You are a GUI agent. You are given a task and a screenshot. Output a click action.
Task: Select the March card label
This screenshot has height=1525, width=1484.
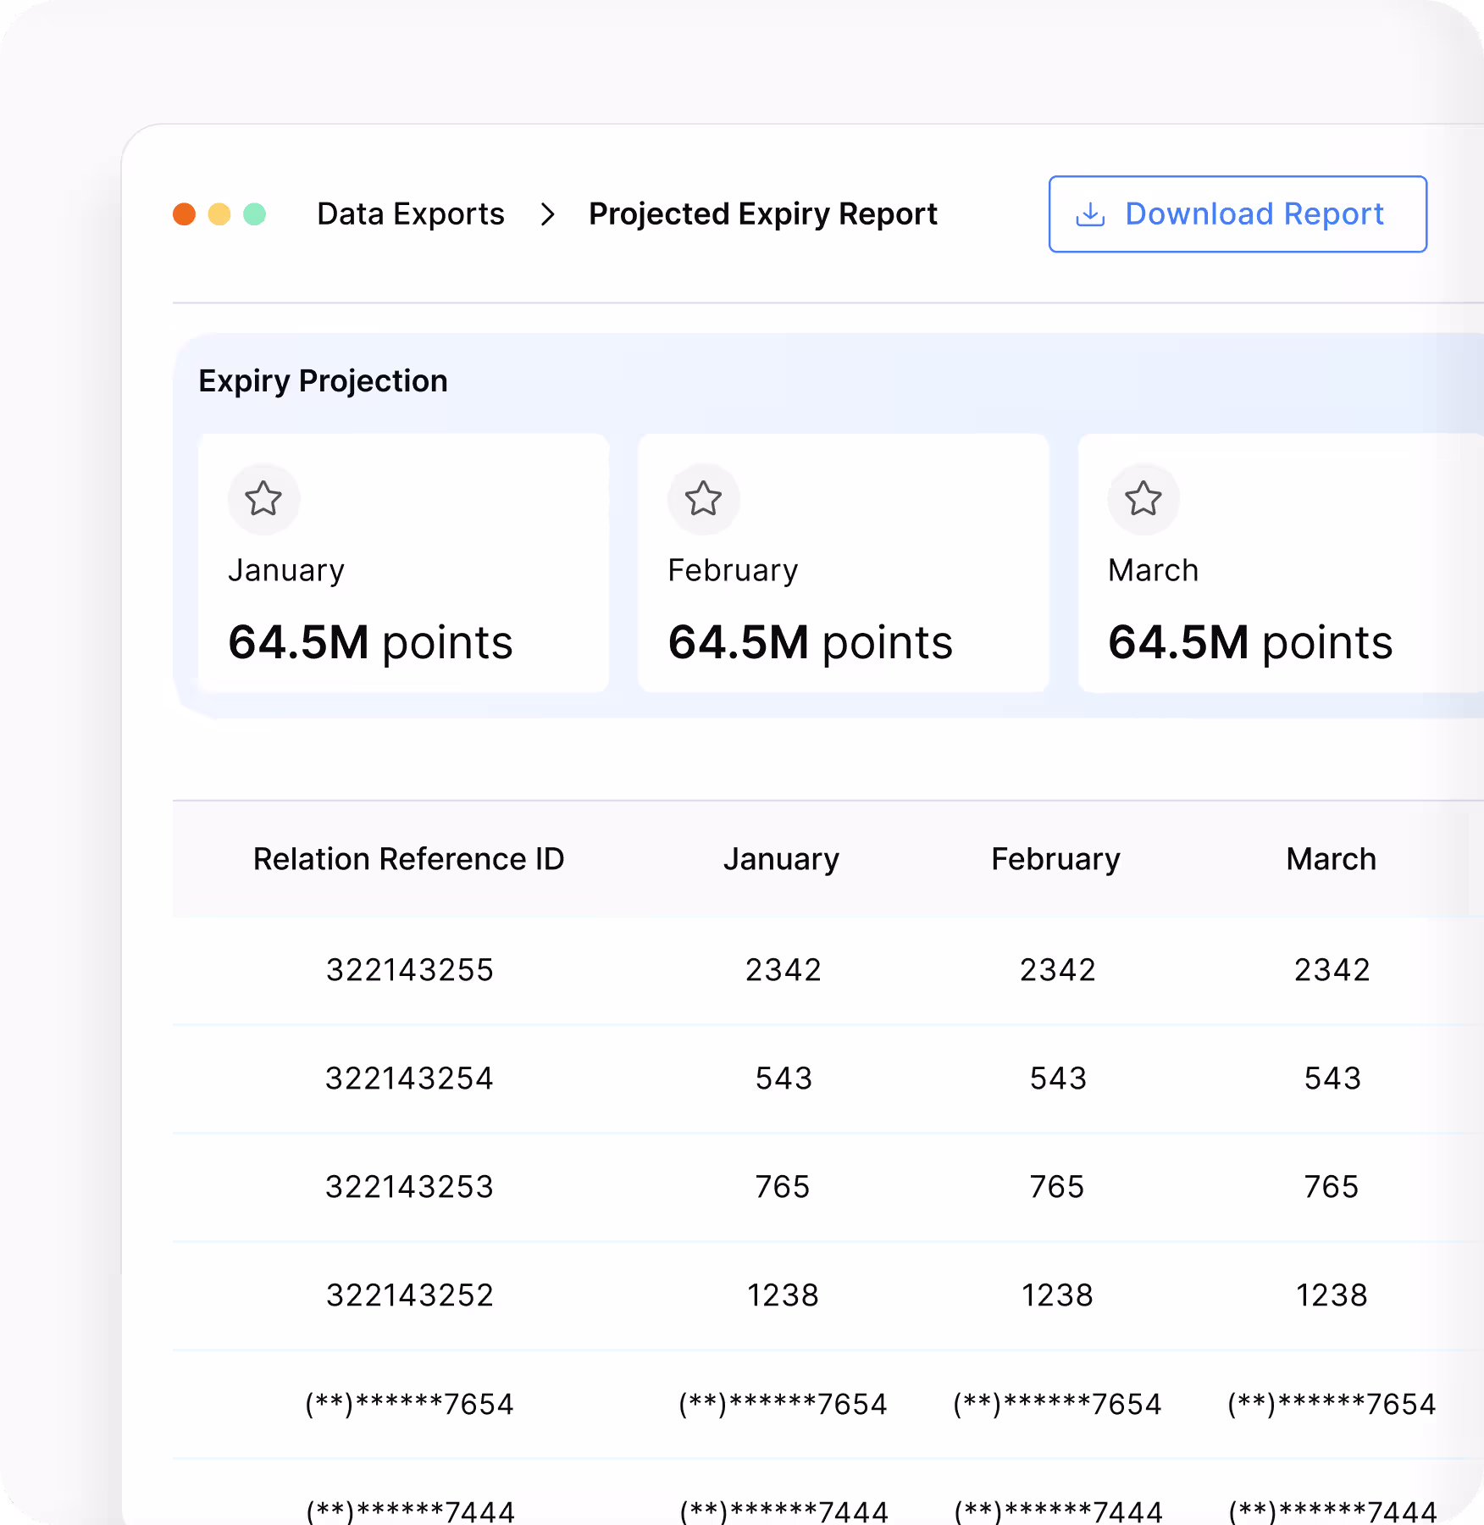point(1154,571)
